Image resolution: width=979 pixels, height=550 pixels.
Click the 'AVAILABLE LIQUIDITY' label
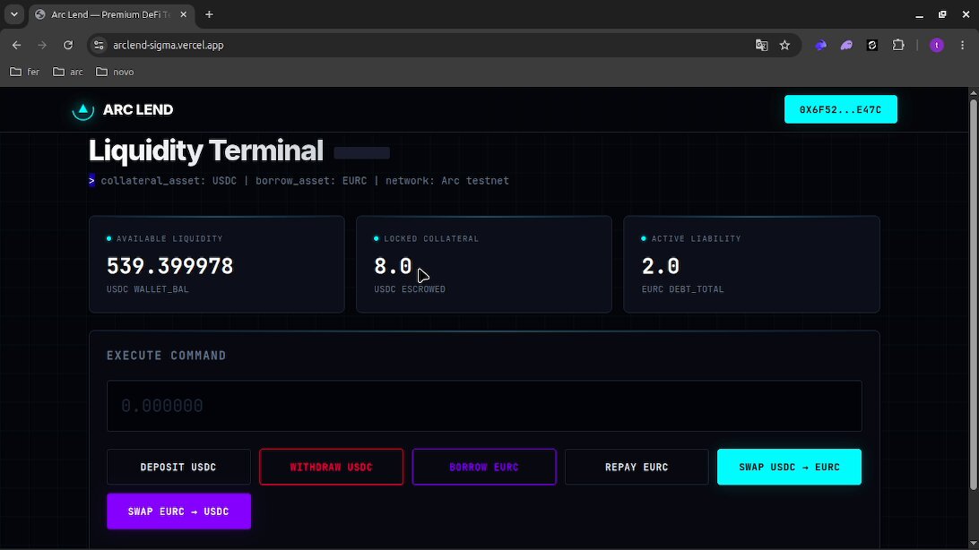169,238
